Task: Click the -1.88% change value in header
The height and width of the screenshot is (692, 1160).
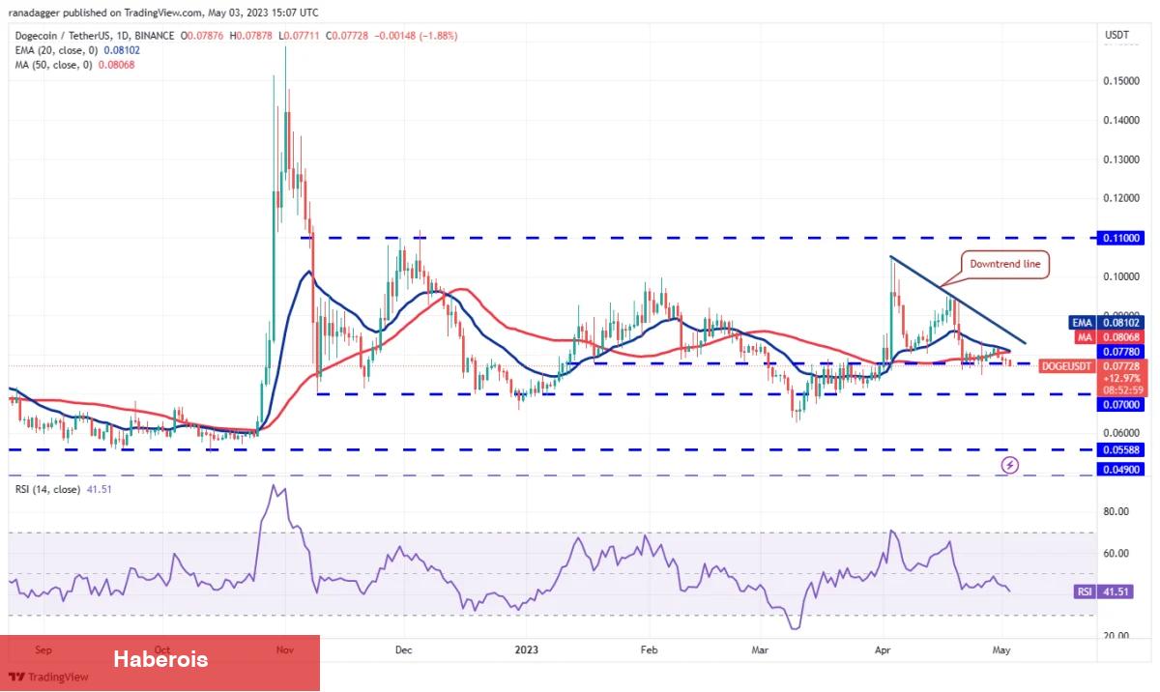Action: tap(438, 36)
